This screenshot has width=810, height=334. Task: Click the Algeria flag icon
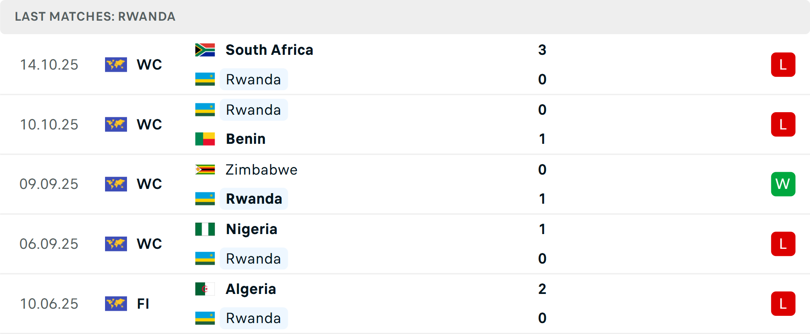[205, 289]
